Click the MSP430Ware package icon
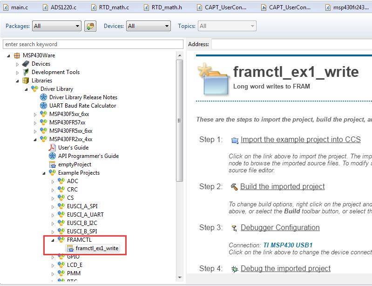Screen dimensions: 372x286 pos(17,55)
